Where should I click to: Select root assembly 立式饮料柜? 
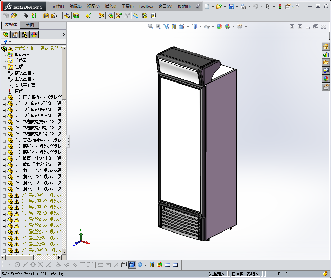pos(24,49)
